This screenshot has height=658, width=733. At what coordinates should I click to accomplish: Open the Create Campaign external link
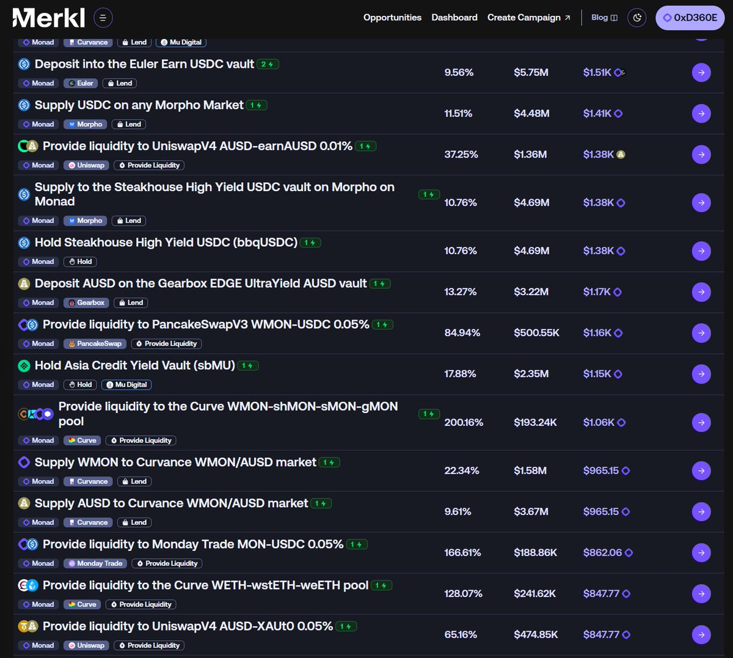pyautogui.click(x=528, y=18)
